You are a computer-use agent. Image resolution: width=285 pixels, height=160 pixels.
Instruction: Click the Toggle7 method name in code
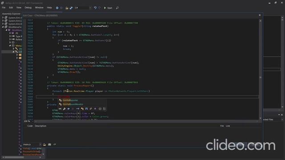pos(77,26)
